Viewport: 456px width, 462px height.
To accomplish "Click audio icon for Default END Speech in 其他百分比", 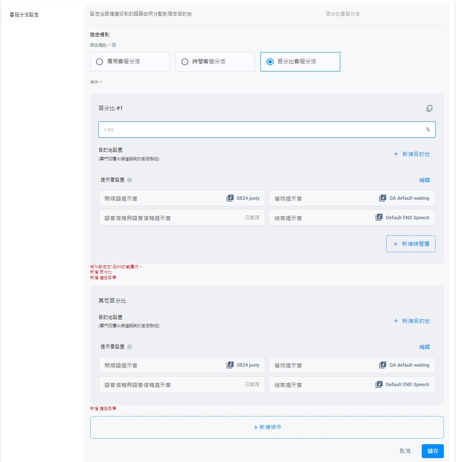I will pos(379,384).
